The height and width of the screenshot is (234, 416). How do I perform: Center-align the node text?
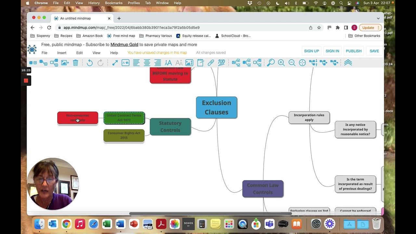147,63
